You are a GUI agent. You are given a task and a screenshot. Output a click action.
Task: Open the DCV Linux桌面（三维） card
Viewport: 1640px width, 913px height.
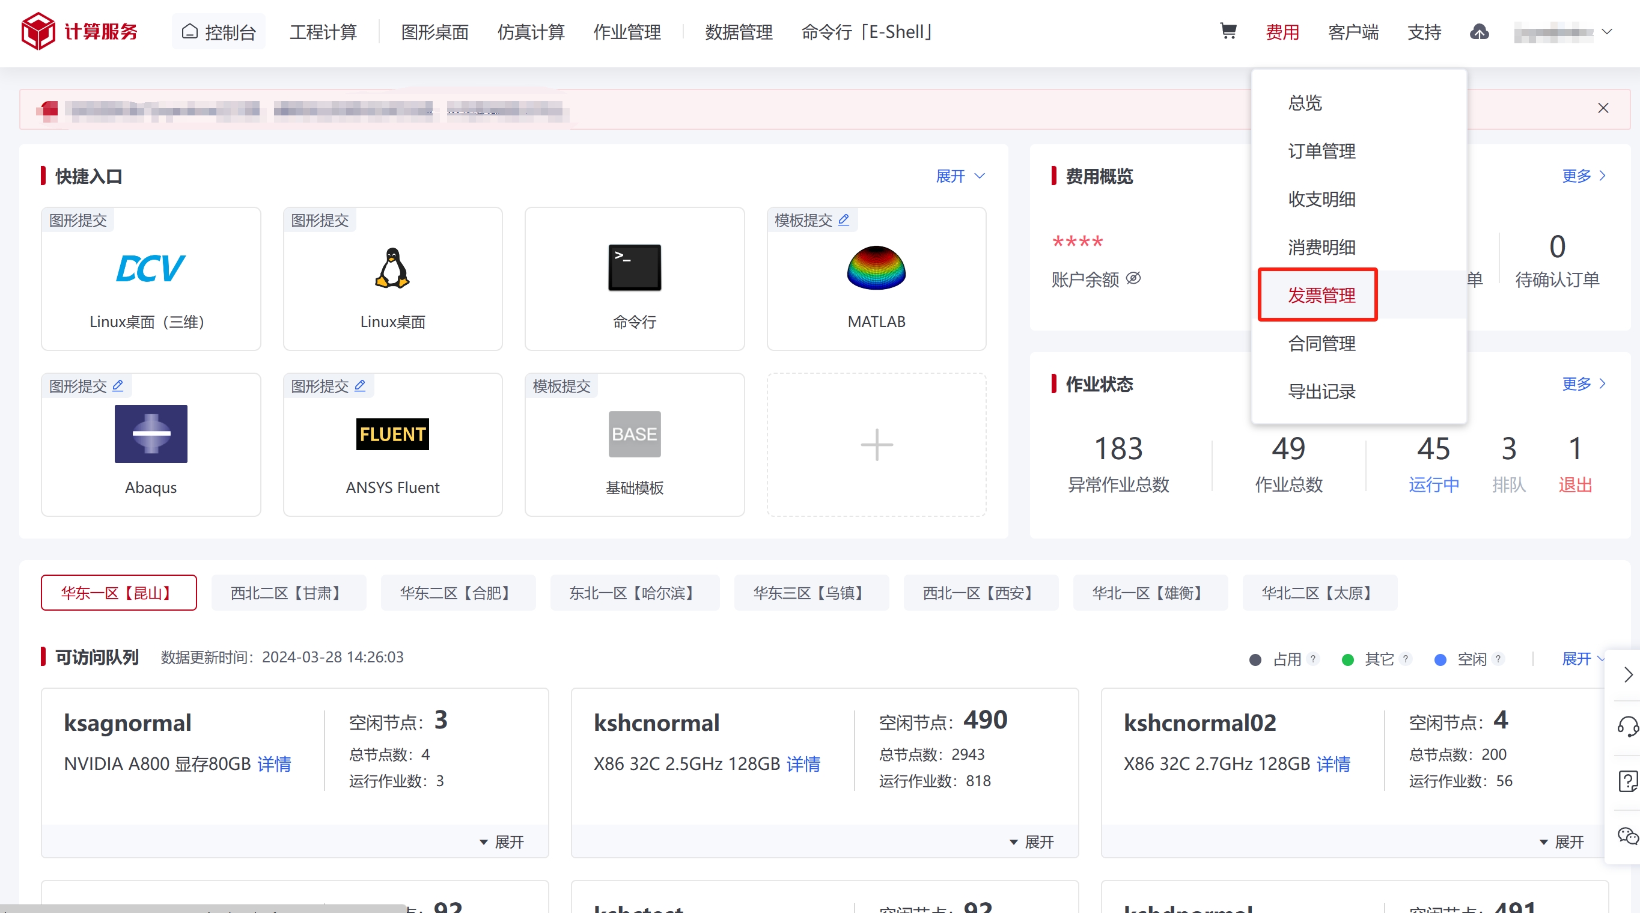pos(151,279)
